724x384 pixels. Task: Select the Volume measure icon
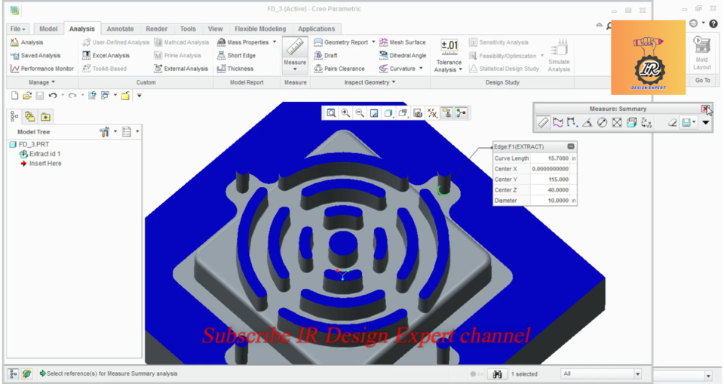632,122
